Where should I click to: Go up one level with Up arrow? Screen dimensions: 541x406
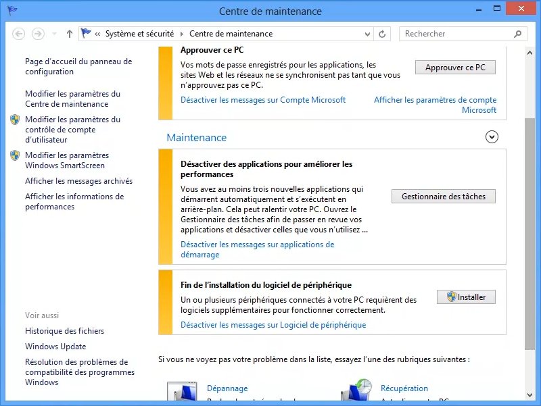coord(70,34)
